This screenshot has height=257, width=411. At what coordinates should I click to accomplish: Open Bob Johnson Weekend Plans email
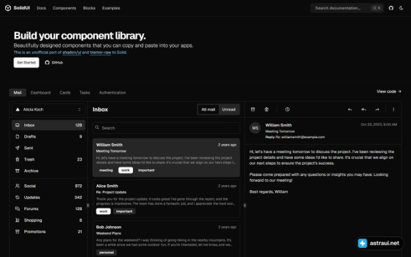[x=166, y=239]
